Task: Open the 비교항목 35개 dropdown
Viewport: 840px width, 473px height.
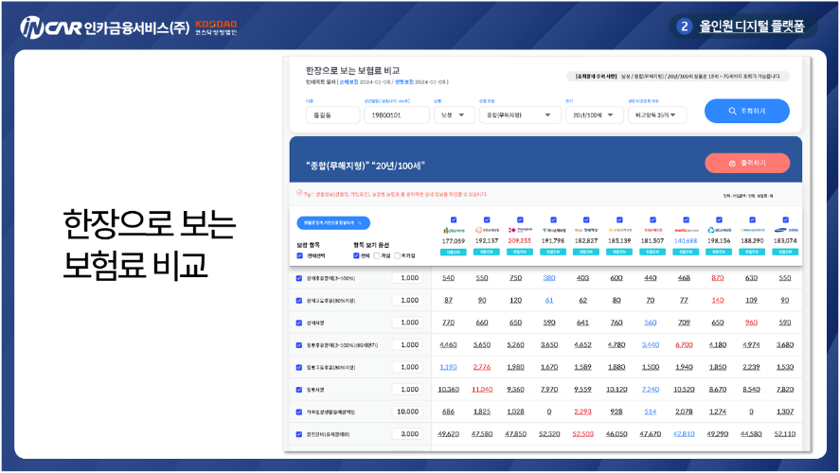Action: coord(657,115)
